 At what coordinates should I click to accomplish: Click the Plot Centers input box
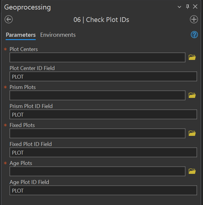point(97,58)
